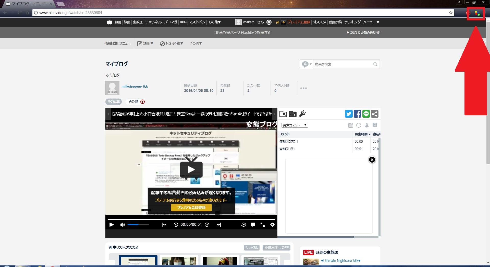The width and height of the screenshot is (490, 267).
Task: Toggle repeat playback icon
Action: [x=243, y=225]
